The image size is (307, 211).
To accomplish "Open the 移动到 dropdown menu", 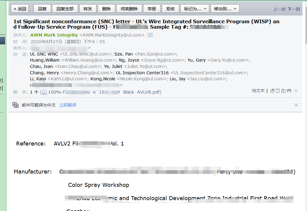I will click(x=225, y=9).
